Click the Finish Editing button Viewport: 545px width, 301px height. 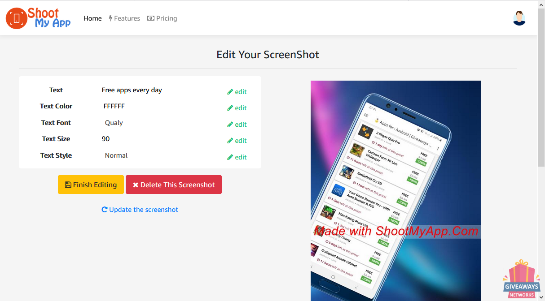point(91,185)
